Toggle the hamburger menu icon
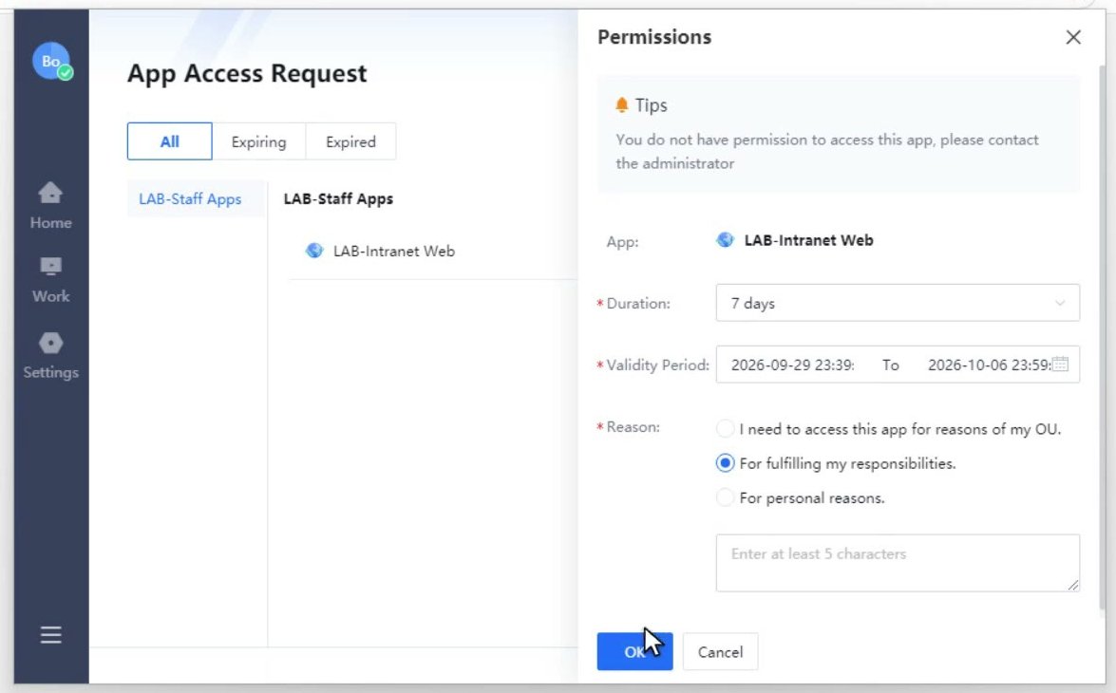1116x693 pixels. [x=50, y=635]
